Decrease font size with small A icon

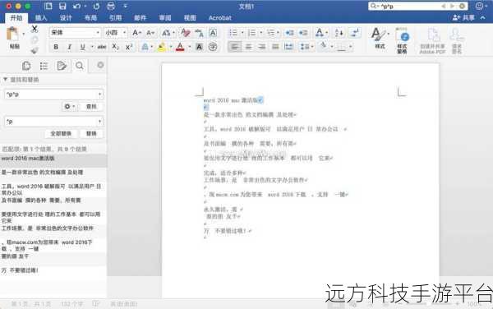(150, 32)
